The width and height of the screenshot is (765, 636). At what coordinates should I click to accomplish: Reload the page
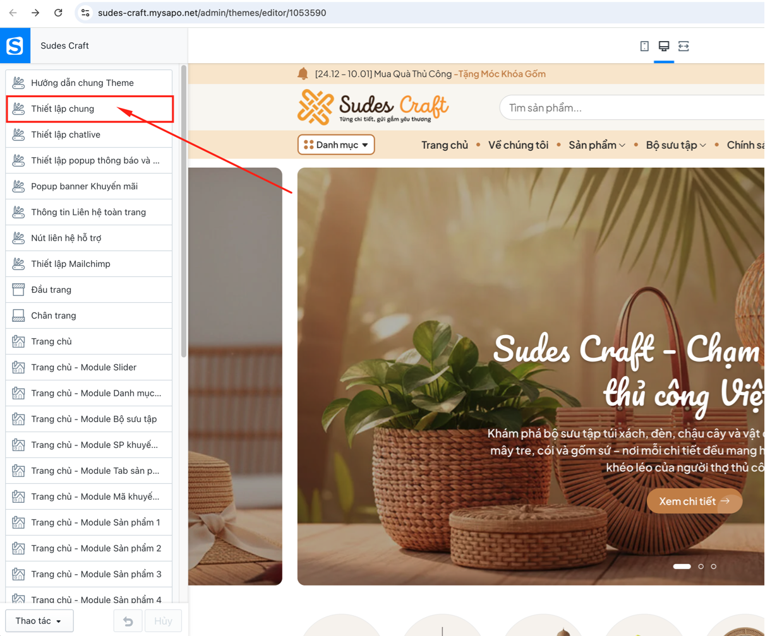click(x=58, y=13)
